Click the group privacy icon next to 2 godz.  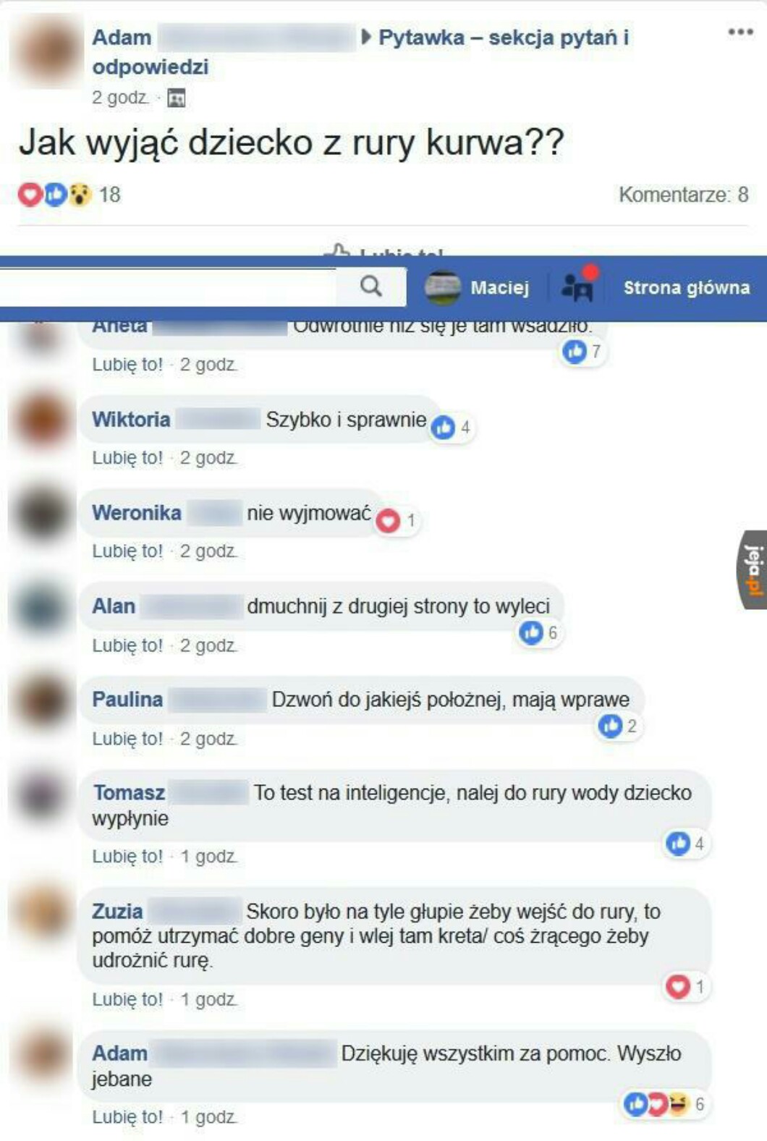pyautogui.click(x=177, y=98)
